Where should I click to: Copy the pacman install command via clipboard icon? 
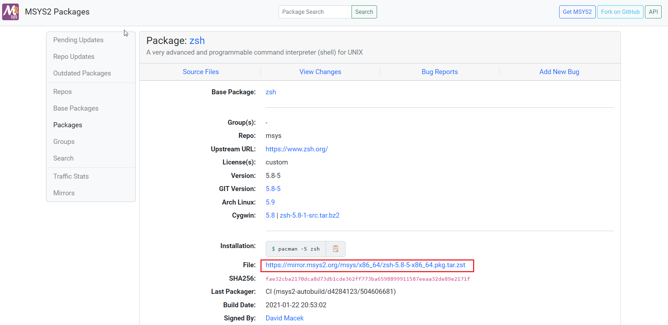335,249
